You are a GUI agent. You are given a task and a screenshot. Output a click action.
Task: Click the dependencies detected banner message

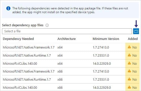tap(70, 10)
